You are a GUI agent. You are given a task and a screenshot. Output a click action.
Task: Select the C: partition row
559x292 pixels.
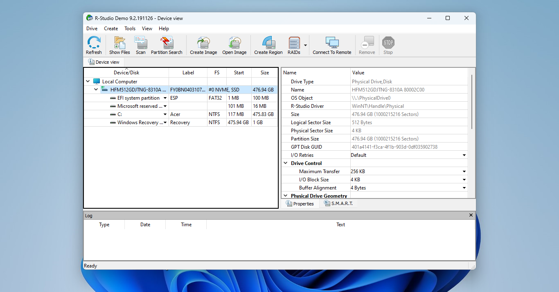(180, 114)
